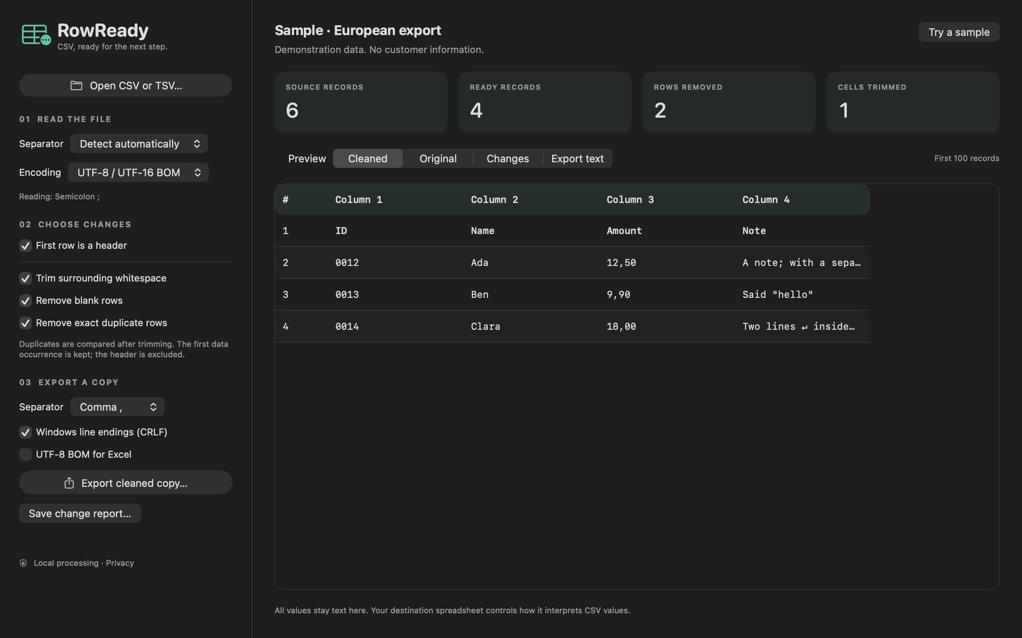Select the 12,50 amount cell
Screen dimensions: 1022x638
(x=621, y=262)
